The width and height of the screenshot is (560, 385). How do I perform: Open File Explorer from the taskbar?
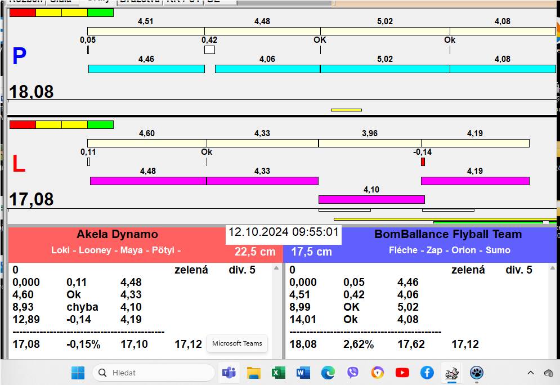tap(254, 373)
